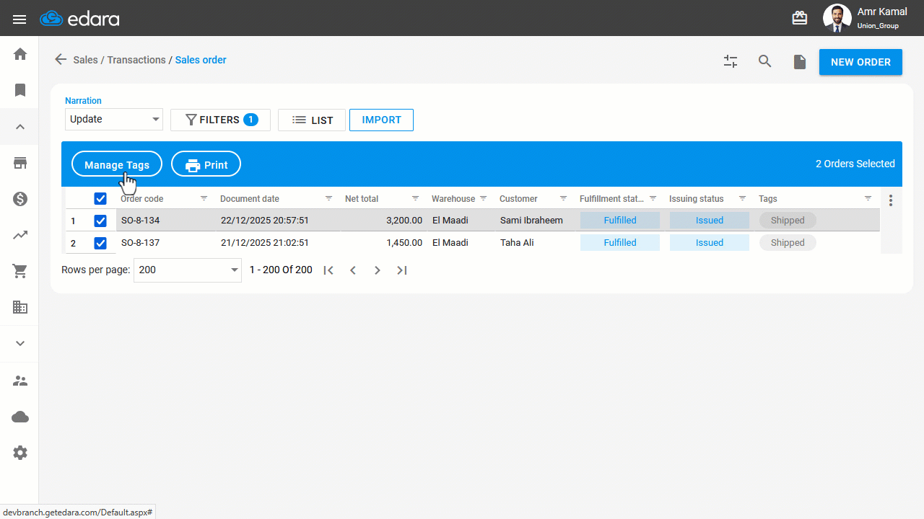Image resolution: width=924 pixels, height=519 pixels.
Task: Click the back arrow beside breadcrumb
Action: (x=61, y=60)
